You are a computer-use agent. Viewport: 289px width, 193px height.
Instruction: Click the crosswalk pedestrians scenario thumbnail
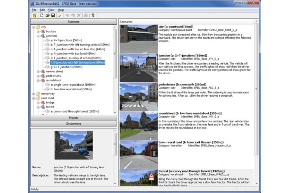pos(139,97)
